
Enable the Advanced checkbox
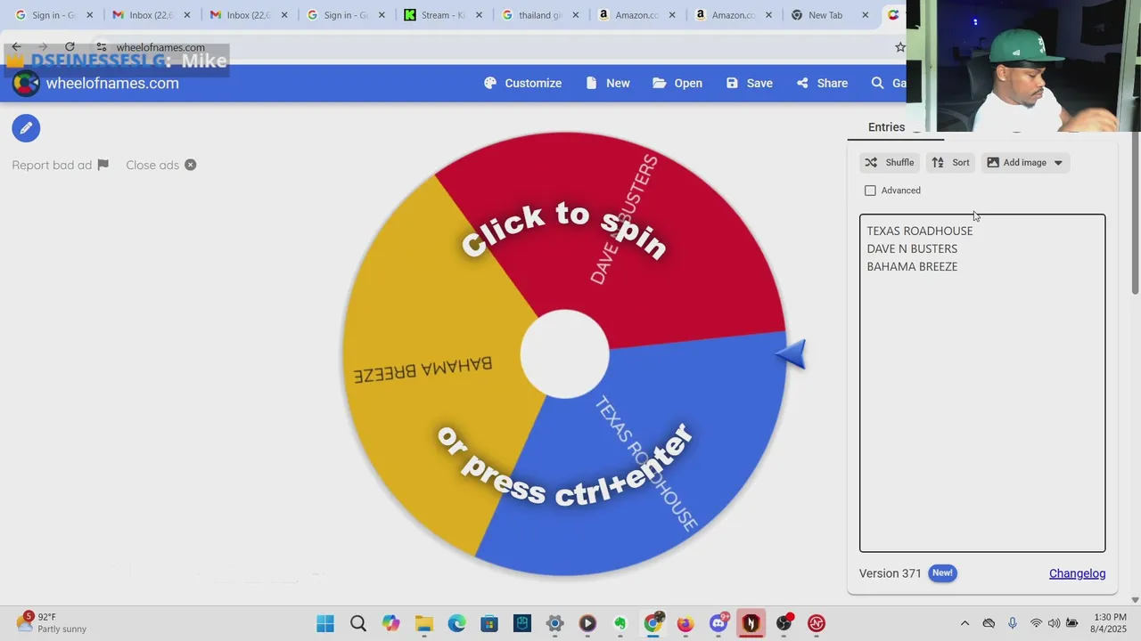pyautogui.click(x=870, y=191)
